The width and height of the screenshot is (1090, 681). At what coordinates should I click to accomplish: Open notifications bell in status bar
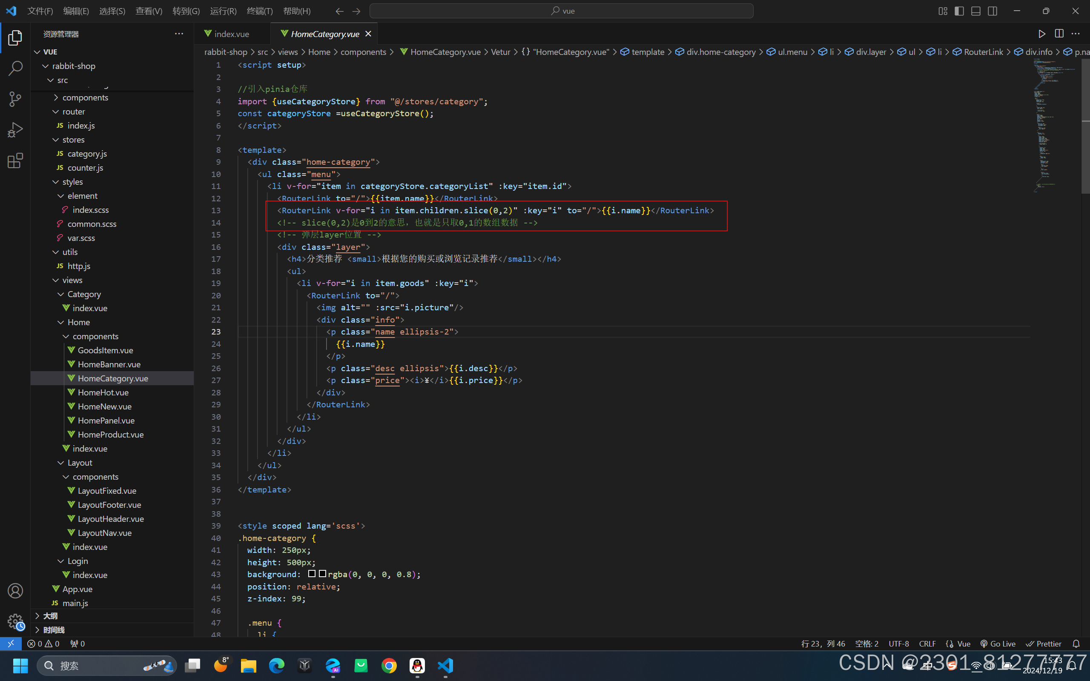point(1076,644)
